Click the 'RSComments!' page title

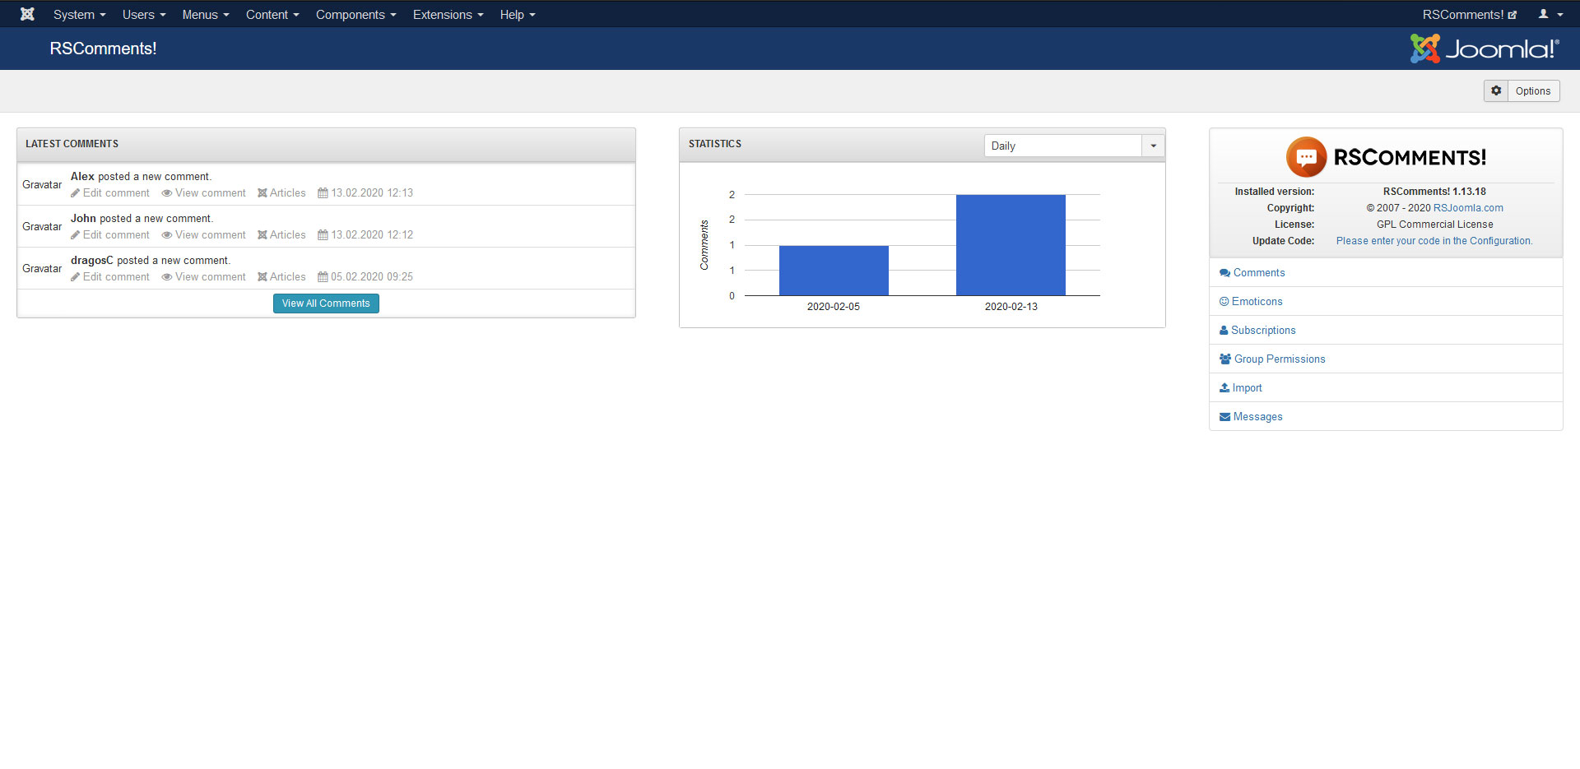pos(103,49)
